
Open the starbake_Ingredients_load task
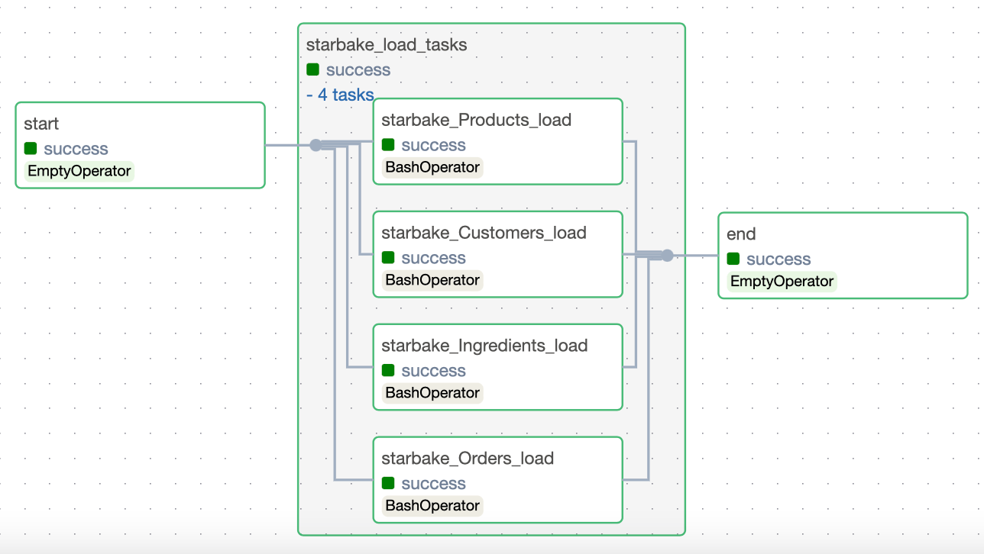[x=484, y=346]
